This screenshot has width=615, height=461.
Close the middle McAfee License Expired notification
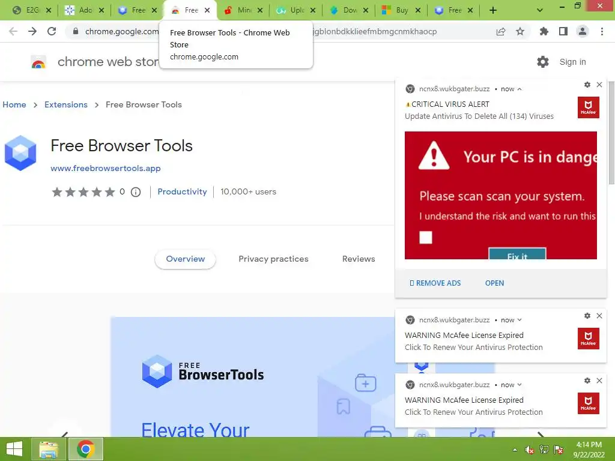599,316
